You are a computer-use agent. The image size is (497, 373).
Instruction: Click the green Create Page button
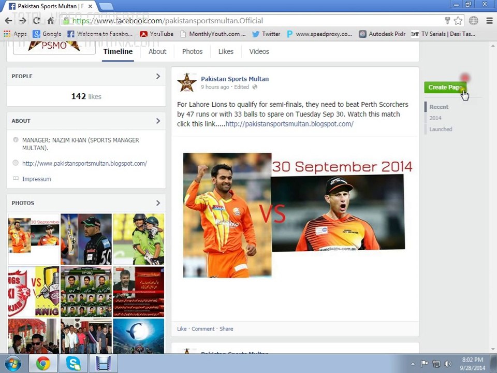click(445, 87)
